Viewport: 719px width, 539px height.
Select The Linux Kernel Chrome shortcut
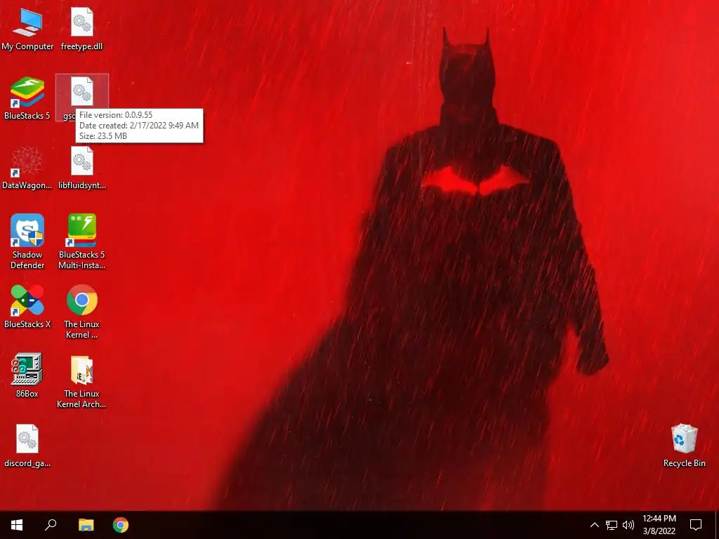point(81,312)
